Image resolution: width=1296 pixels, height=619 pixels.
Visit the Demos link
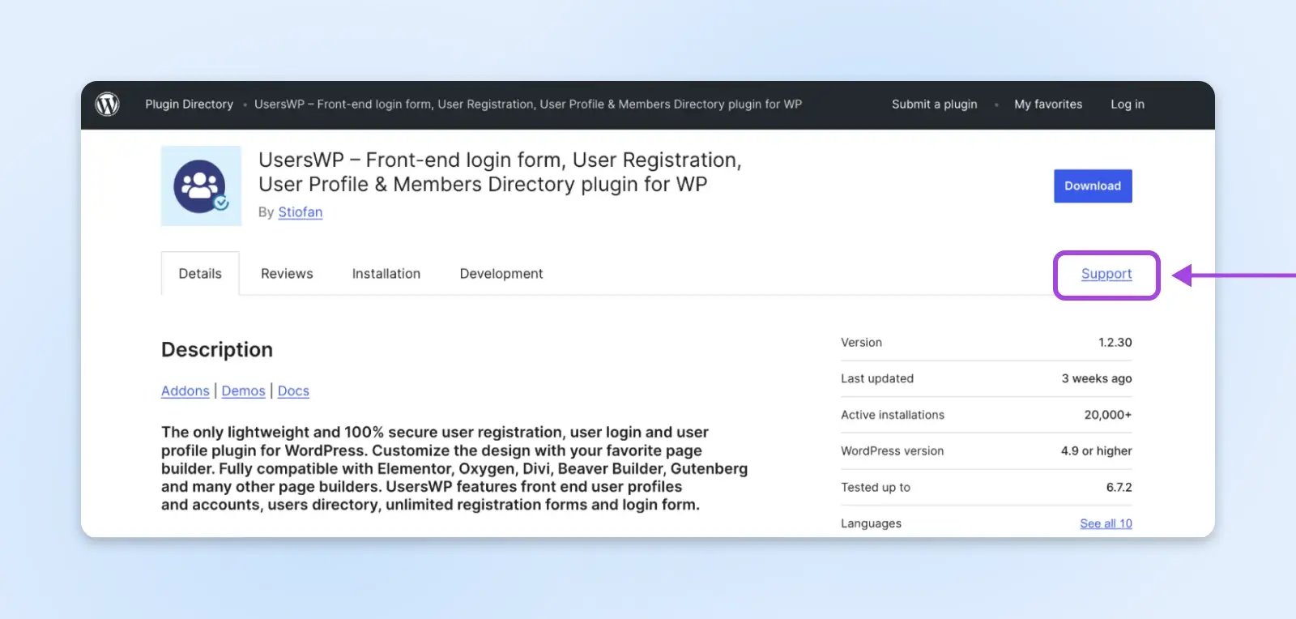[x=243, y=391]
